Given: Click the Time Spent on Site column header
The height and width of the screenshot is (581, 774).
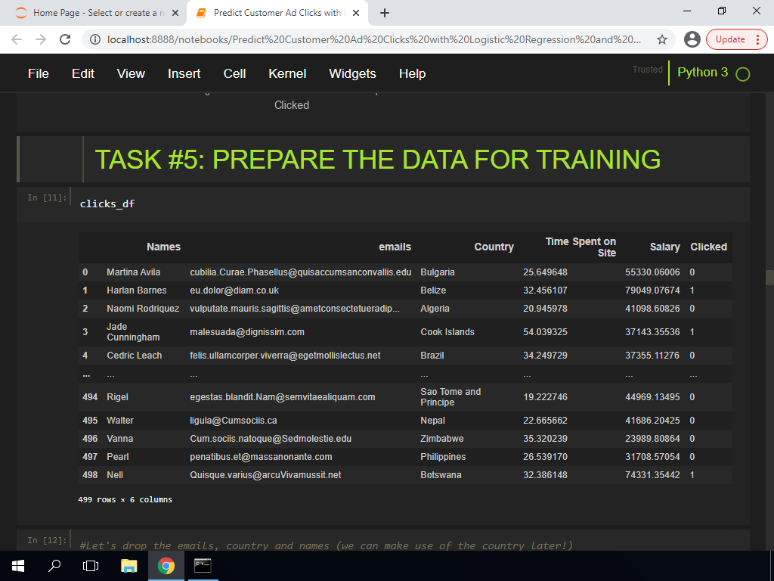Looking at the screenshot, I should coord(580,247).
